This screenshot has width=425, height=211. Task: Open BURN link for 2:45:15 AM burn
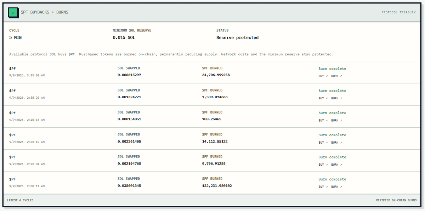pyautogui.click(x=337, y=120)
